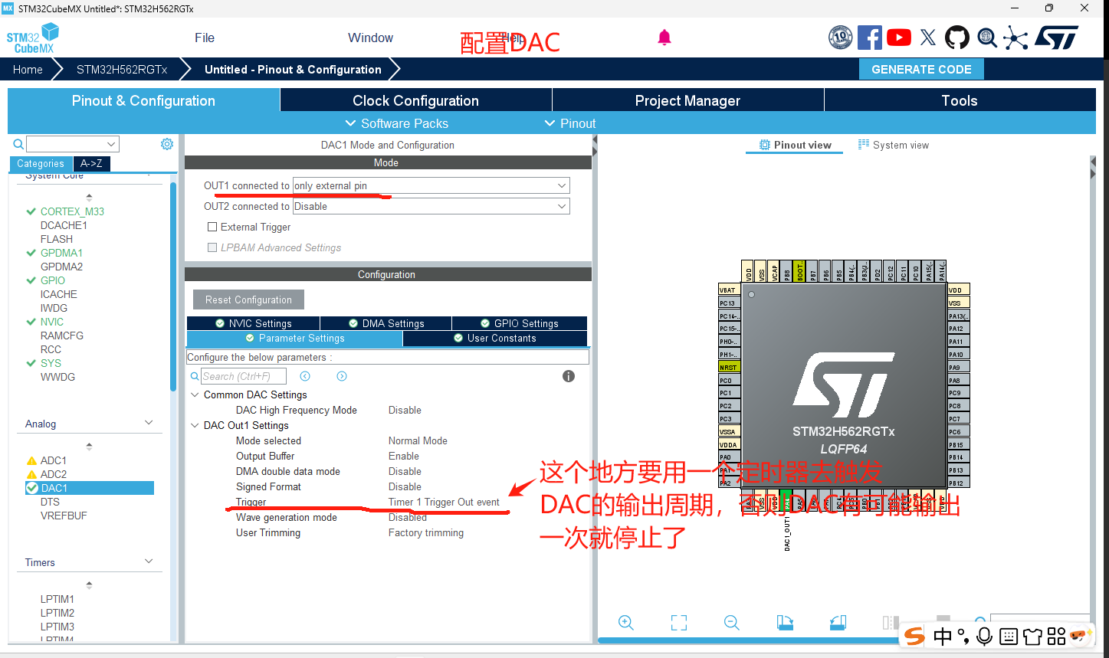The height and width of the screenshot is (658, 1109).
Task: Open the OUT1 connected to dropdown
Action: (x=431, y=185)
